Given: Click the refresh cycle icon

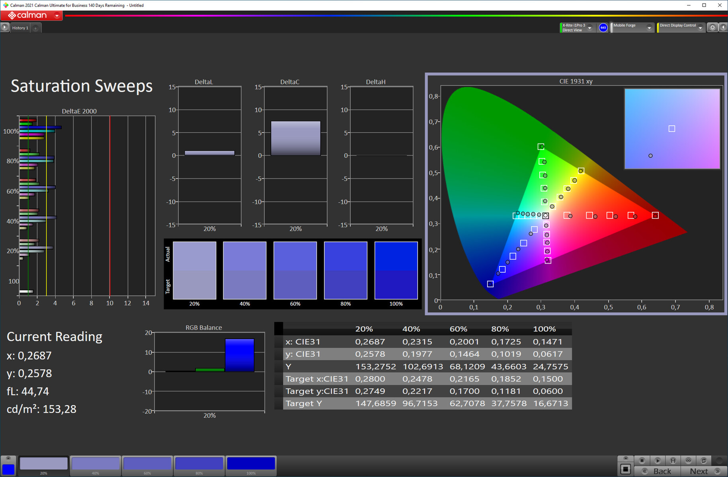Looking at the screenshot, I should (x=703, y=460).
